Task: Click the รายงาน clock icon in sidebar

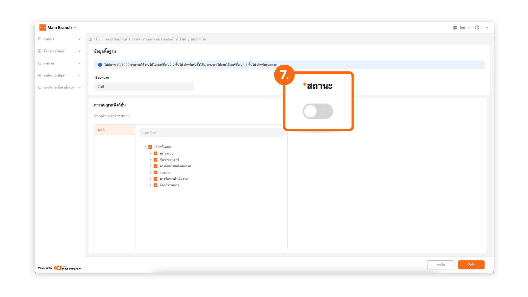Action: point(40,63)
